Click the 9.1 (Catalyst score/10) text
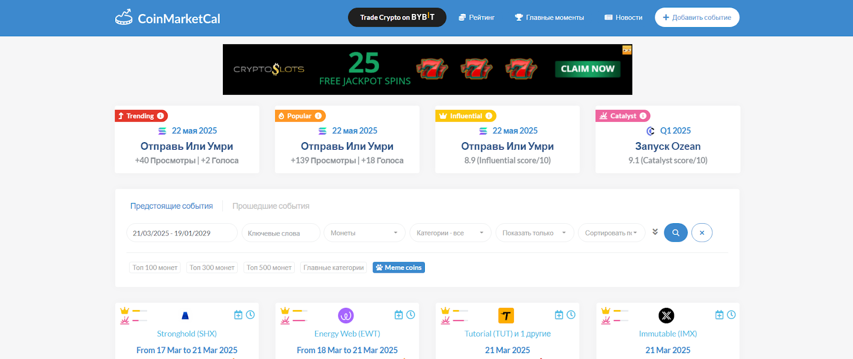The height and width of the screenshot is (359, 853). [668, 160]
